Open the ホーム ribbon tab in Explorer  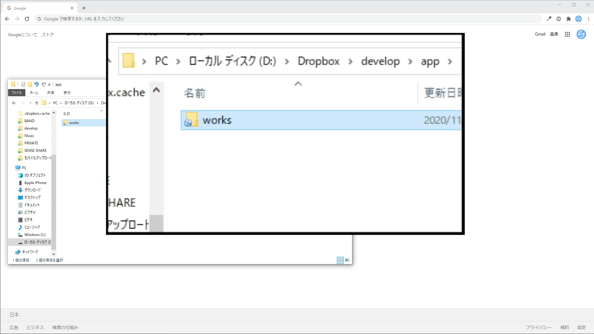(34, 93)
